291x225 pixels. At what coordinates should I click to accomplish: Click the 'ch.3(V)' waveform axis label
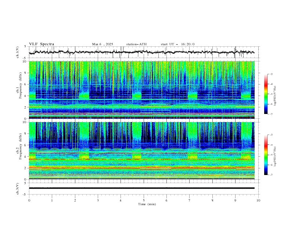(18, 189)
